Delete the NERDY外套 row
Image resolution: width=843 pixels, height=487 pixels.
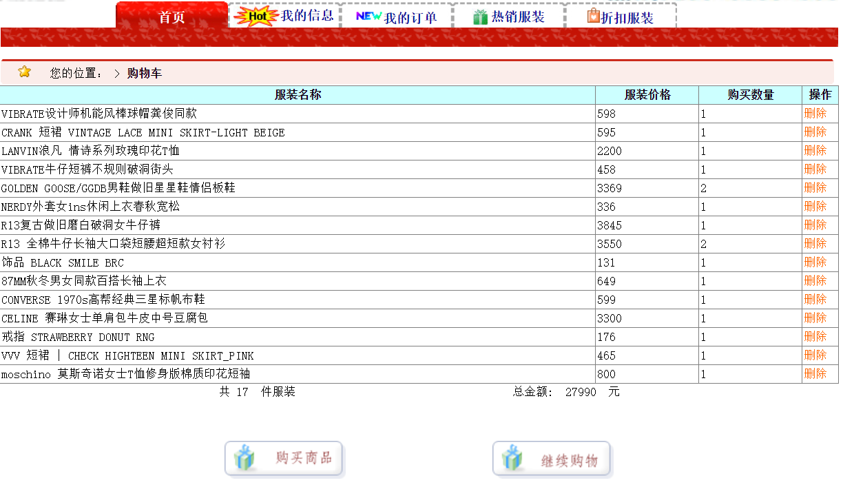815,207
